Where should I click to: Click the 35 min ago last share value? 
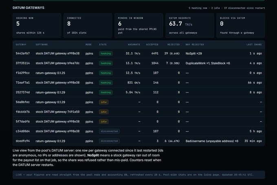[253, 141]
